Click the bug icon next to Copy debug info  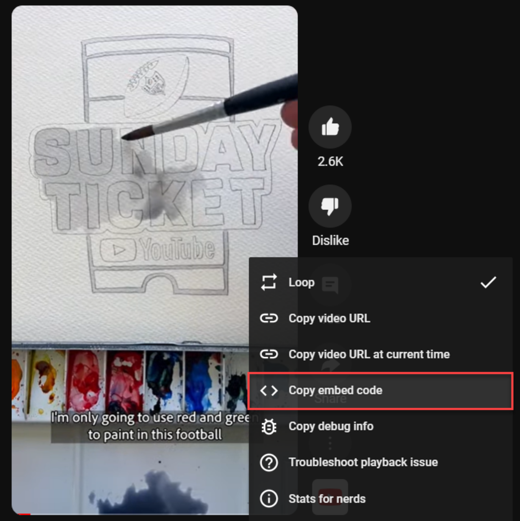(269, 427)
